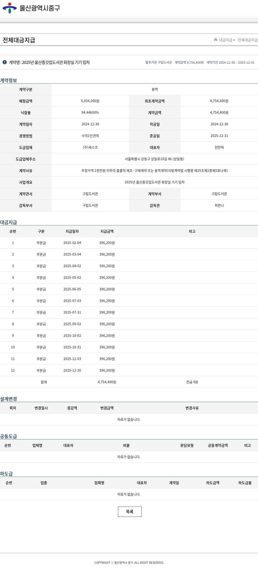Open the 대금지급 breadcrumb link
The height and width of the screenshot is (579, 258).
coord(225,40)
